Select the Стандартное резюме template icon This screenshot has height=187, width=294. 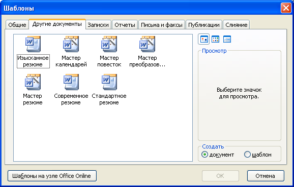[x=109, y=82]
